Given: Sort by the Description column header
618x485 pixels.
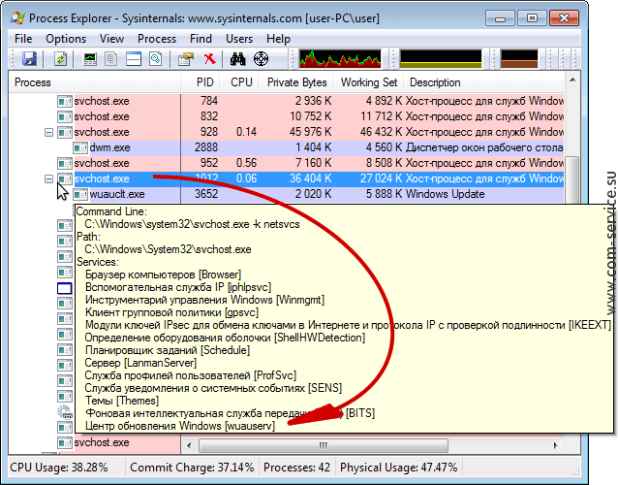Looking at the screenshot, I should point(484,82).
